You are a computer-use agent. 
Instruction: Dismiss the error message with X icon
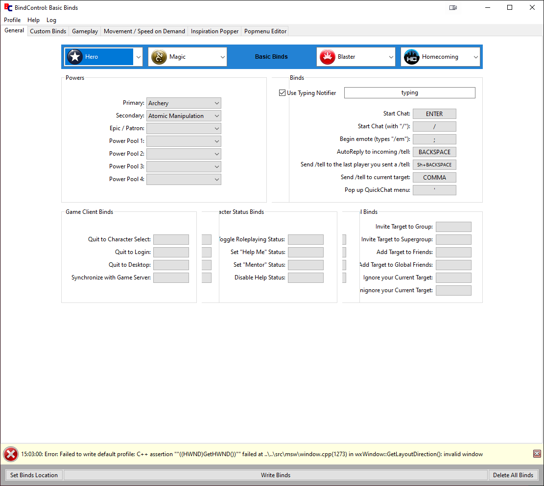pyautogui.click(x=537, y=454)
